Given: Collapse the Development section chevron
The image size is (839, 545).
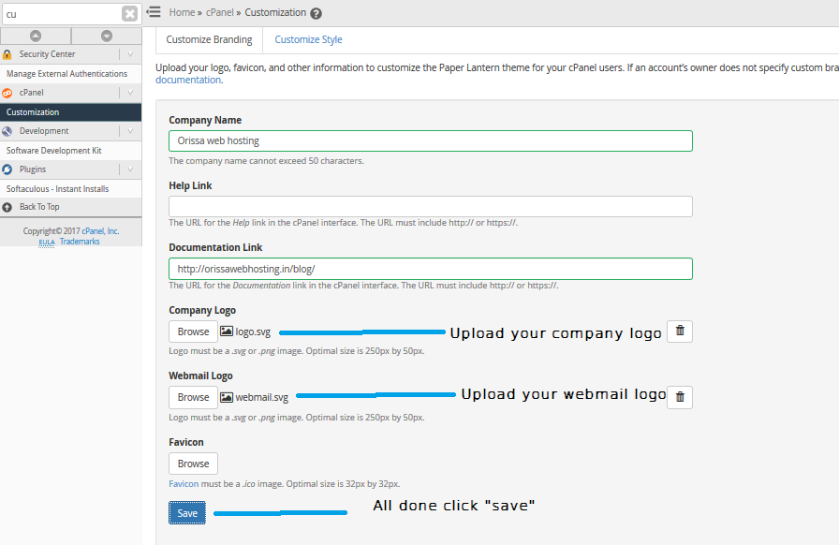Looking at the screenshot, I should tap(130, 131).
